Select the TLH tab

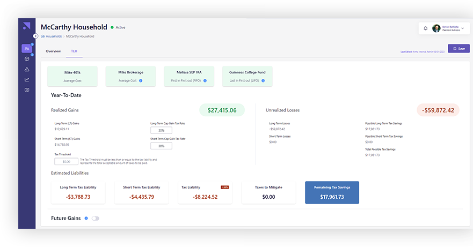click(74, 51)
